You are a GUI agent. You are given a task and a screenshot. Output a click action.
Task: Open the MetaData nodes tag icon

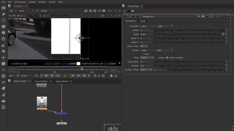pos(3,88)
